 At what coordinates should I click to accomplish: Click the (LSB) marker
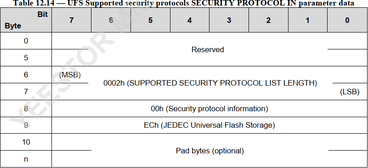click(x=350, y=92)
